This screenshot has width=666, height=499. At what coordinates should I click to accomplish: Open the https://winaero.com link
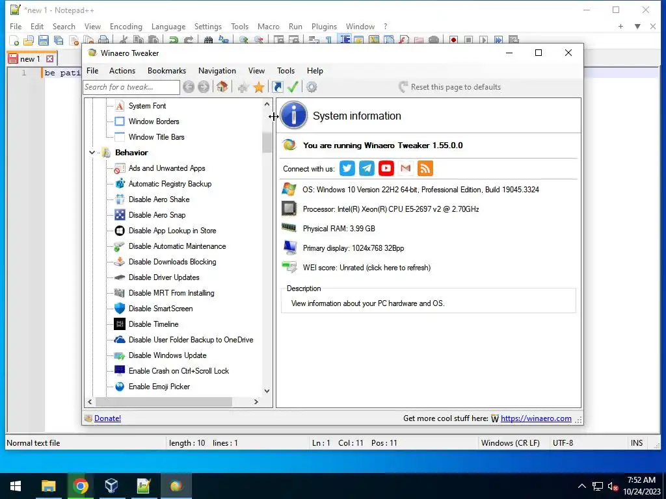click(x=536, y=418)
